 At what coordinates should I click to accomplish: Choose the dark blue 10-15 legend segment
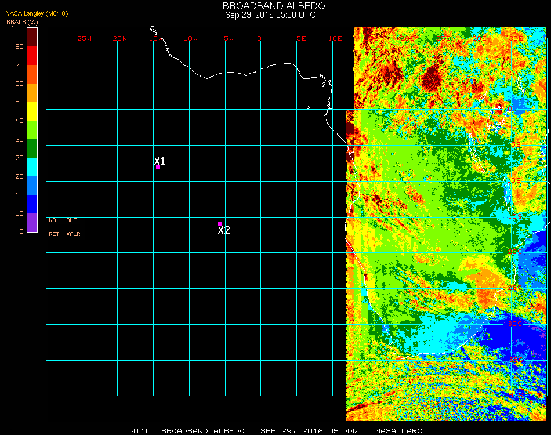(32, 204)
